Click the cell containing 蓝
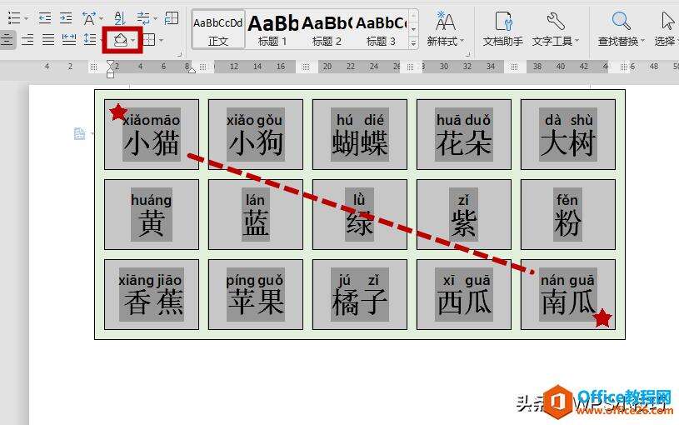 point(256,214)
